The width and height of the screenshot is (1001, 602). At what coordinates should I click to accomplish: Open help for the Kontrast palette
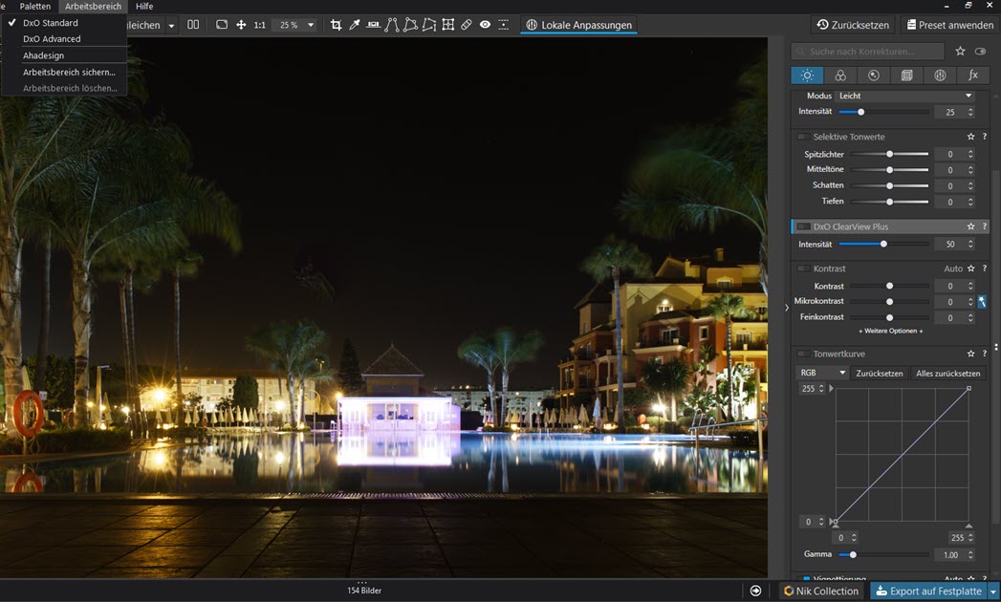tap(985, 269)
